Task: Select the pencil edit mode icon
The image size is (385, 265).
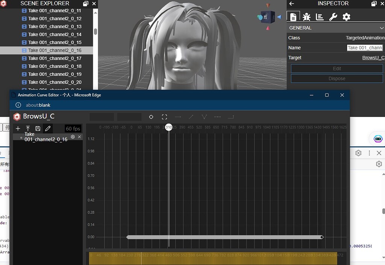Action: point(48,128)
